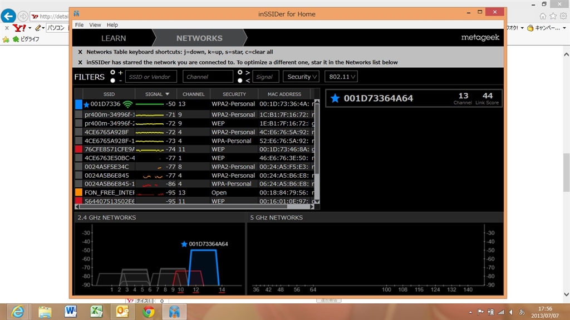Click the browser back arrow button

click(x=8, y=16)
